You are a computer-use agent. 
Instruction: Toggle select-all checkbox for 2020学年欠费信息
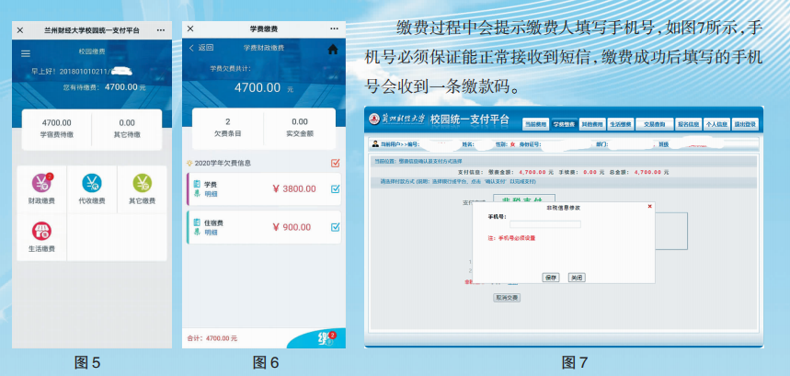click(335, 163)
